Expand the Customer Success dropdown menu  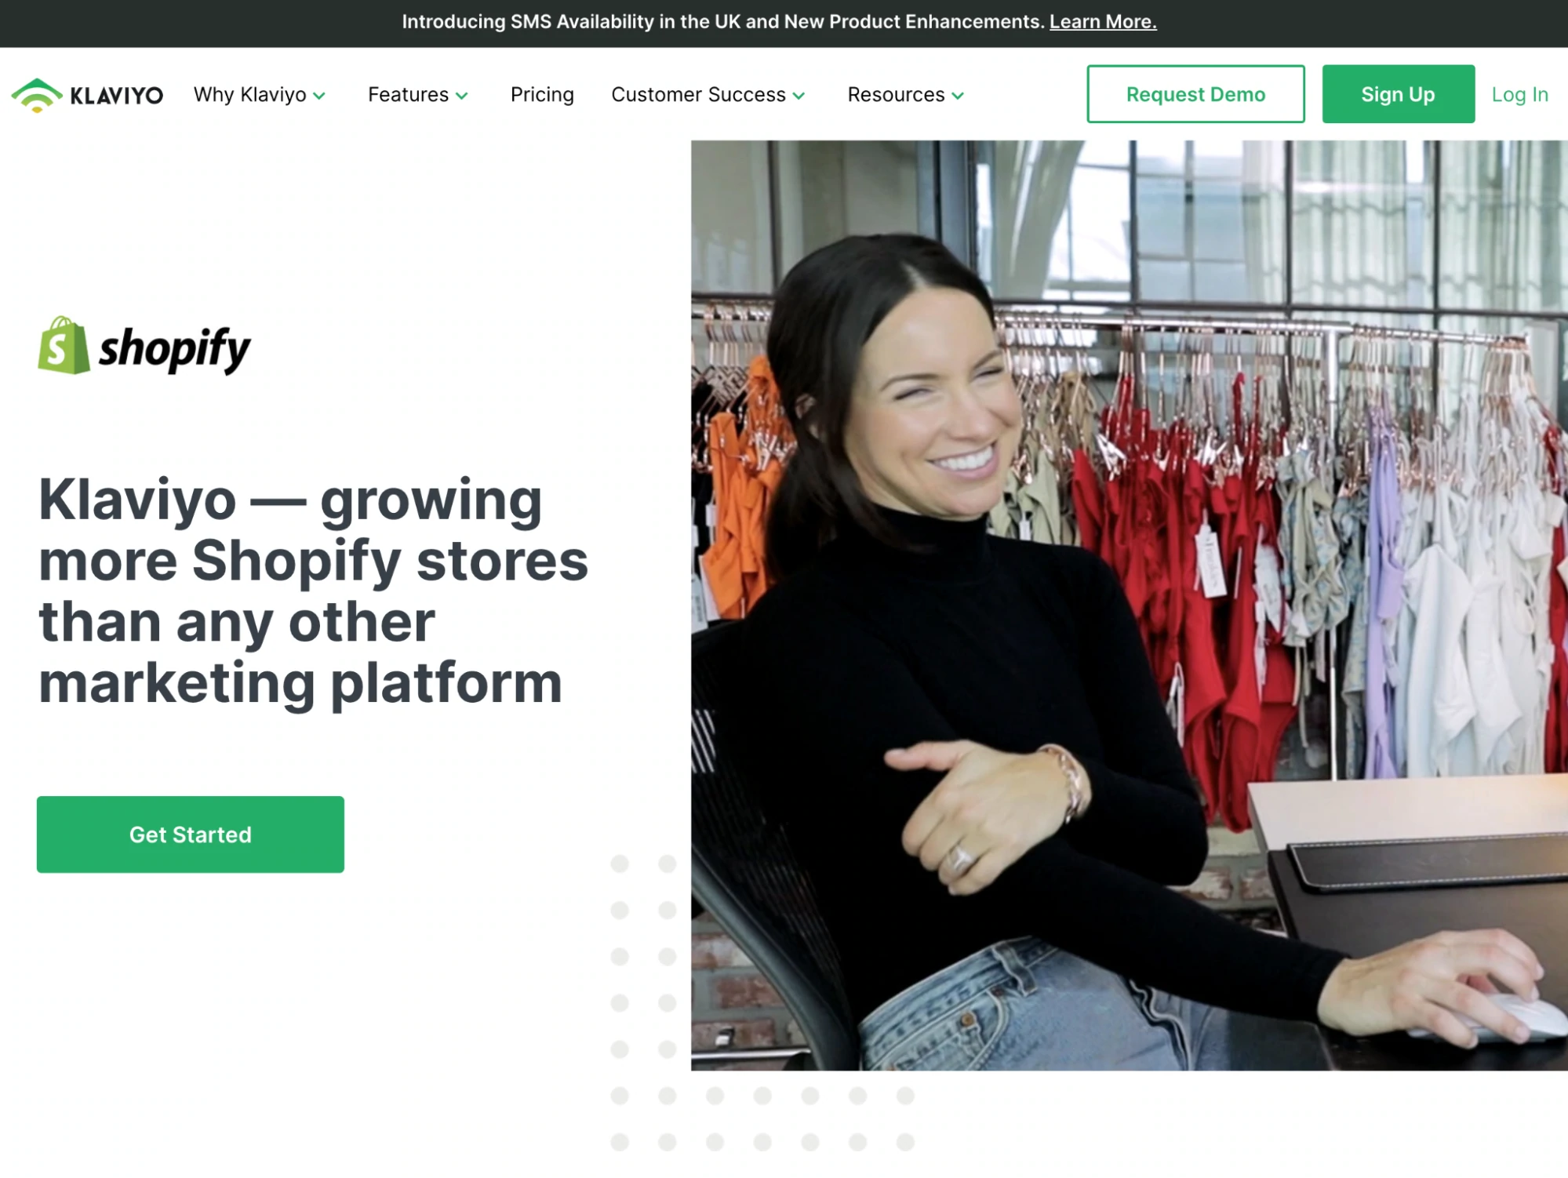[x=711, y=95]
